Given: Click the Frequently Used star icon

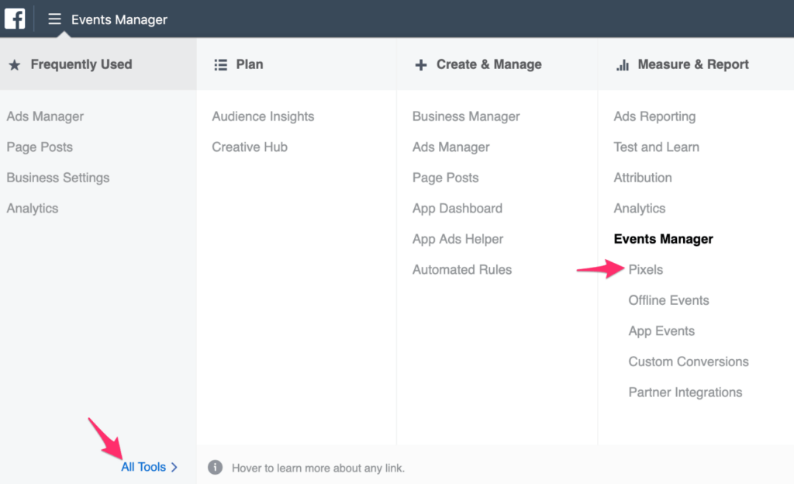Looking at the screenshot, I should point(14,65).
